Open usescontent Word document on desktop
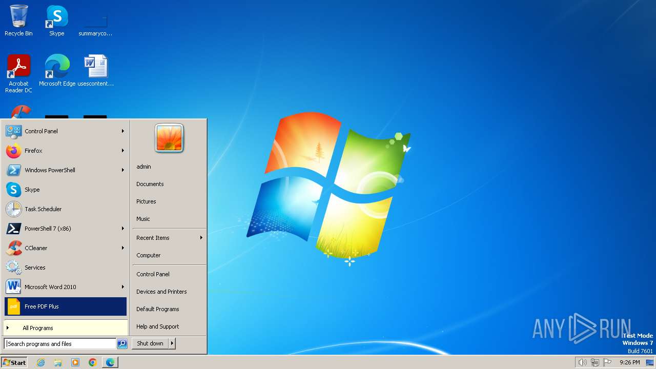The width and height of the screenshot is (656, 369). [x=96, y=70]
